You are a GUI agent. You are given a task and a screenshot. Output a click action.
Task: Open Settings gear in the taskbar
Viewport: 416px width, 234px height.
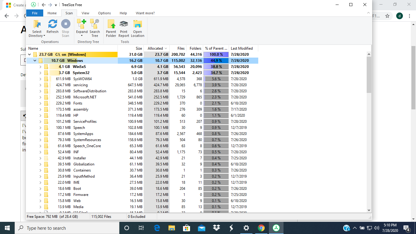(x=246, y=228)
